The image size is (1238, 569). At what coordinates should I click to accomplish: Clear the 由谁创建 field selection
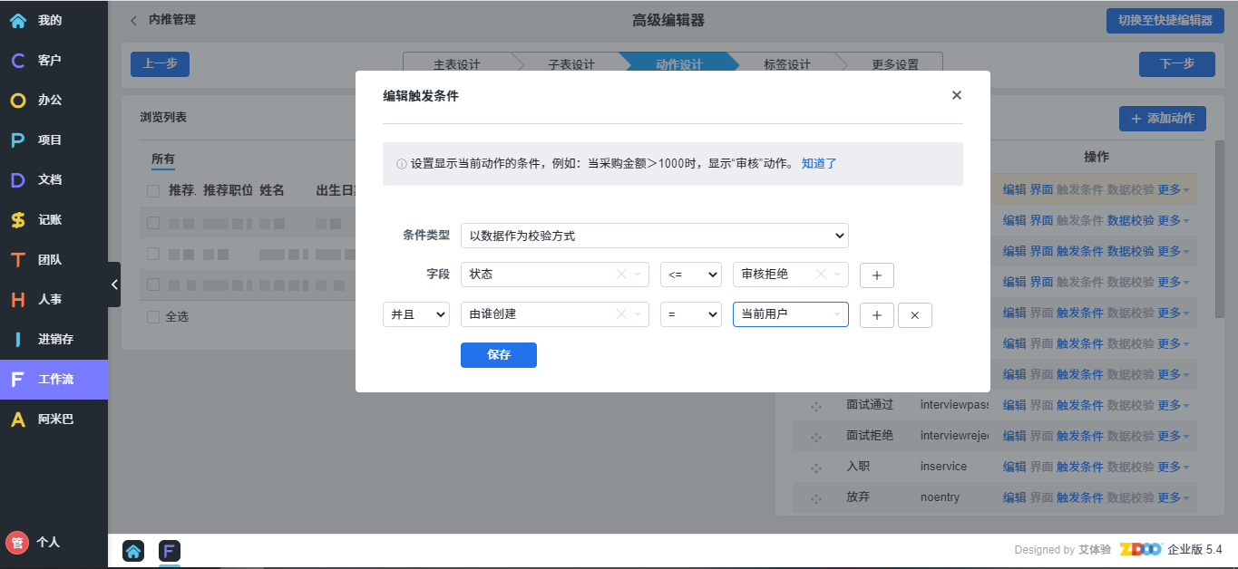pos(621,314)
